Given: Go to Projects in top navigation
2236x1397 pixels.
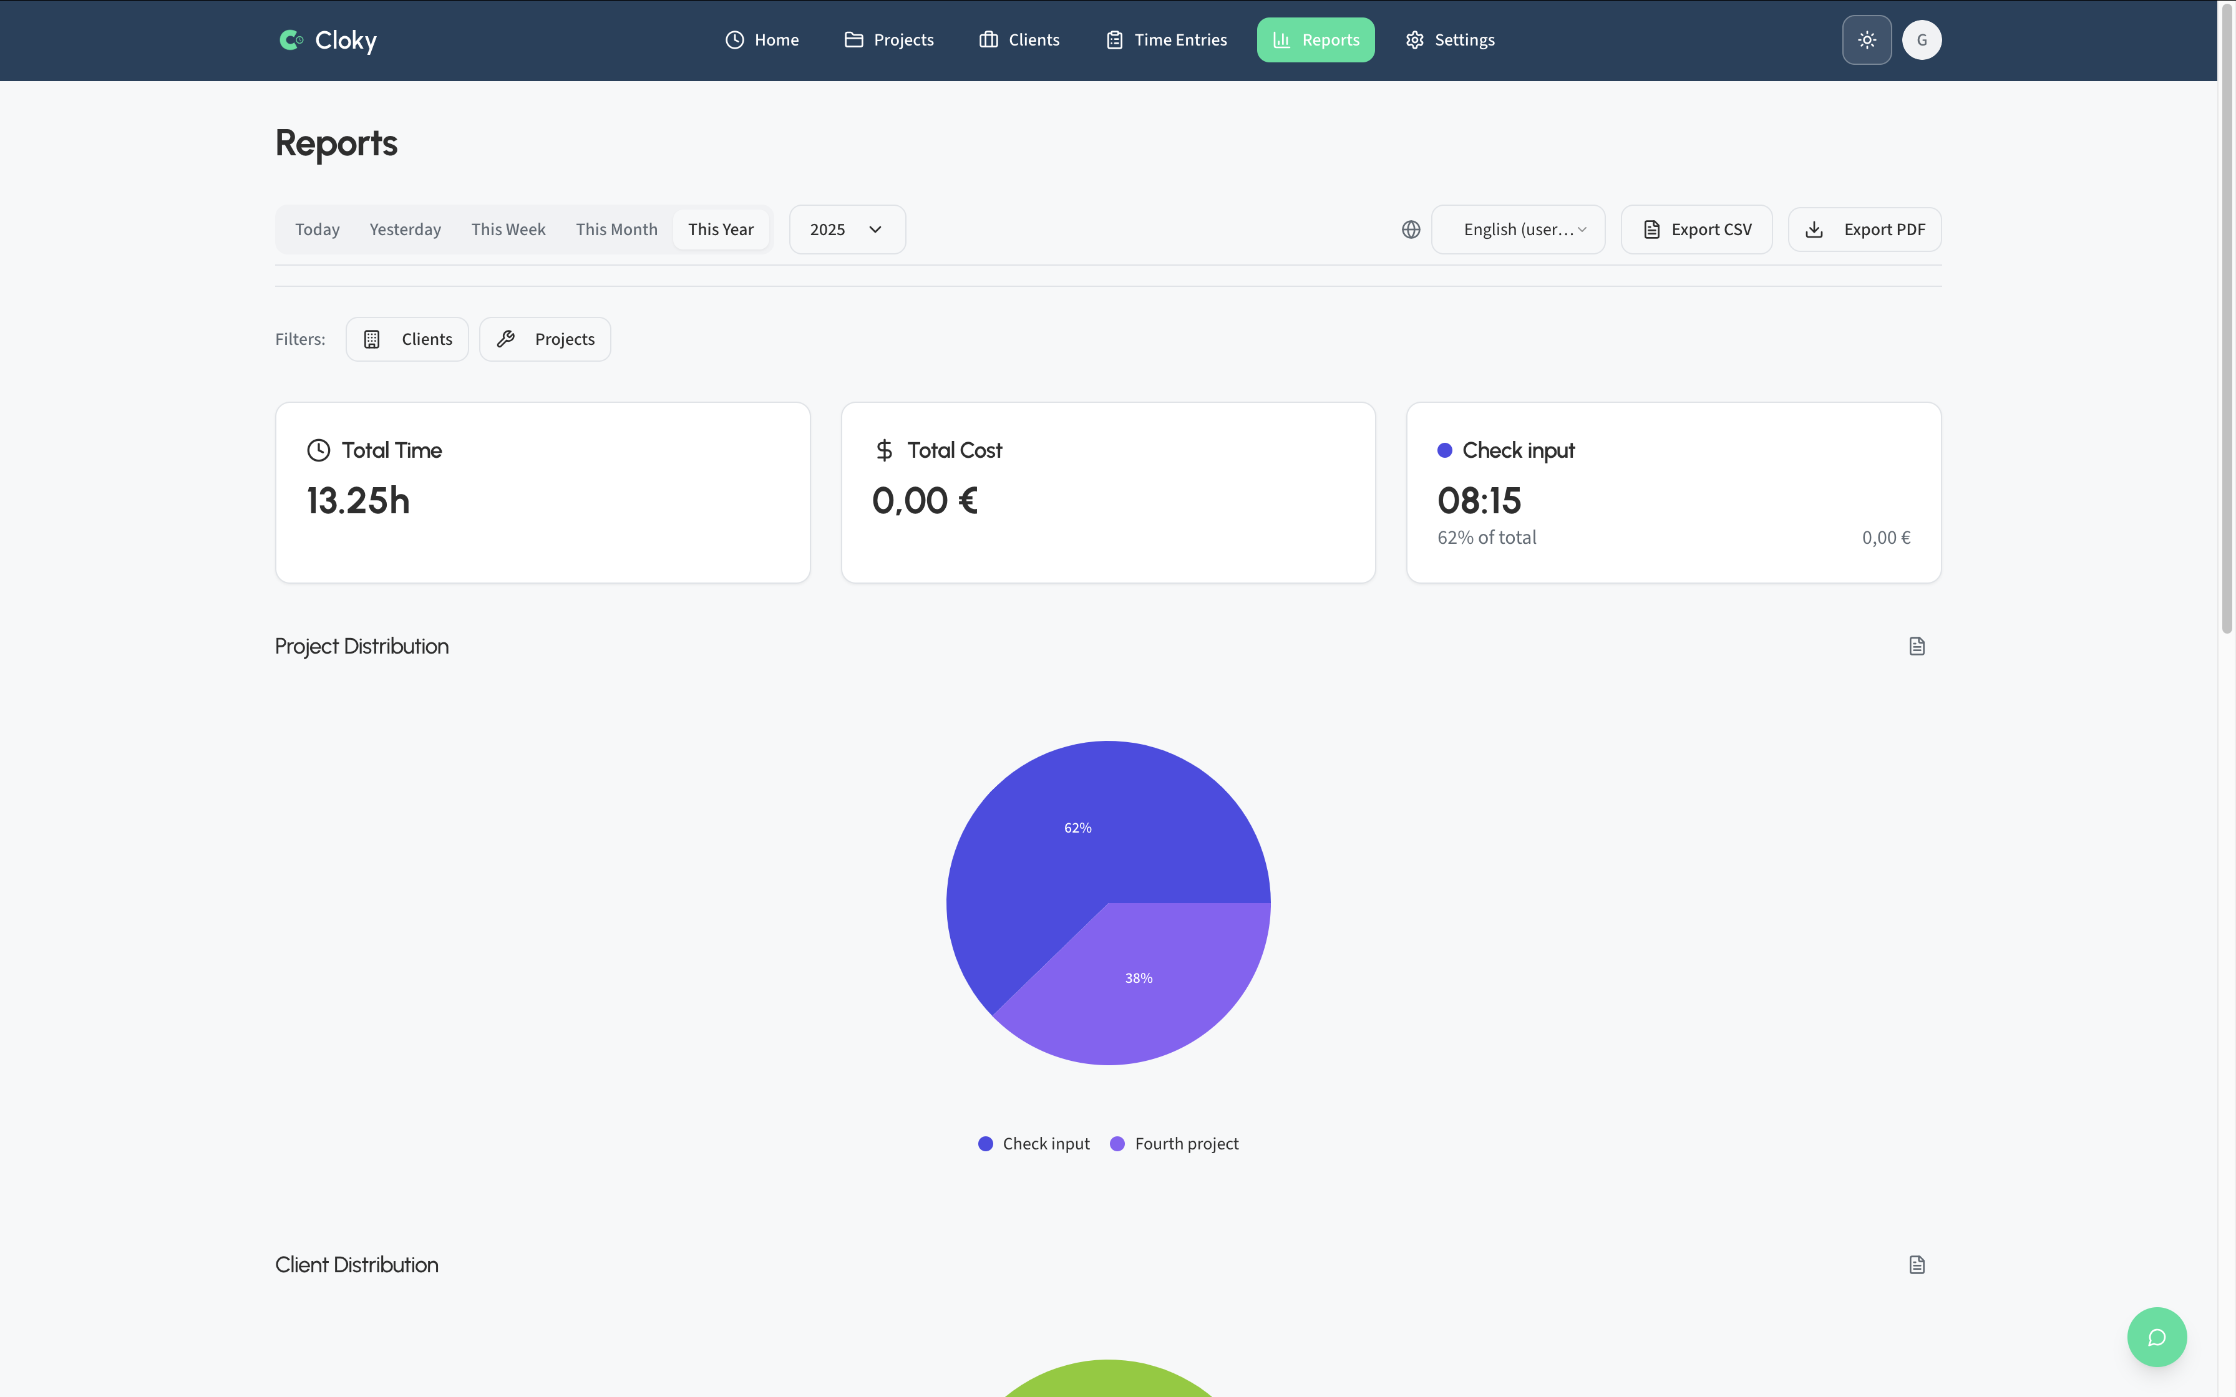Looking at the screenshot, I should 889,40.
